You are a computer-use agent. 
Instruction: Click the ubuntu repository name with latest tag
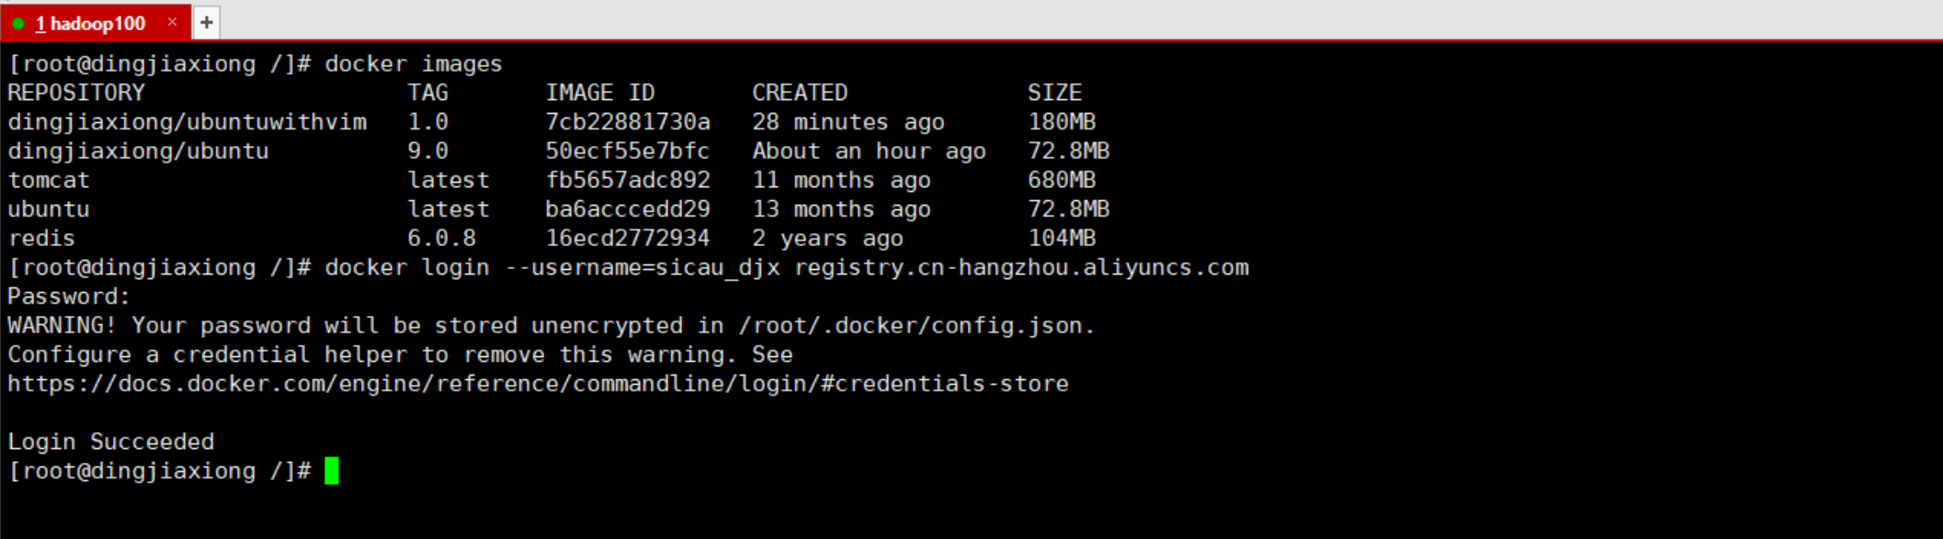pyautogui.click(x=49, y=209)
